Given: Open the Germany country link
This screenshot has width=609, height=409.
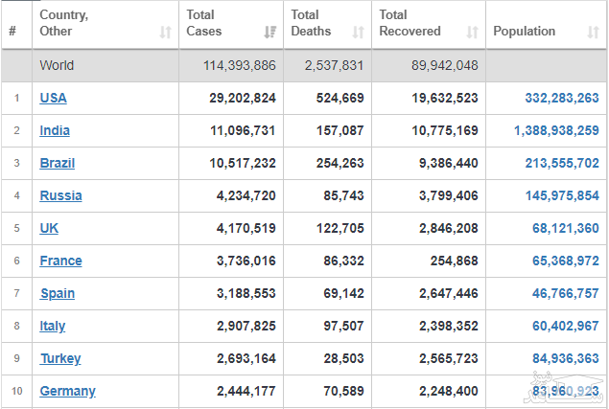Looking at the screenshot, I should [67, 391].
